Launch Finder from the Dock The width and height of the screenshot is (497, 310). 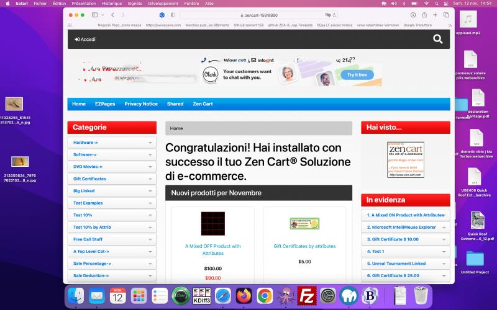click(x=76, y=296)
